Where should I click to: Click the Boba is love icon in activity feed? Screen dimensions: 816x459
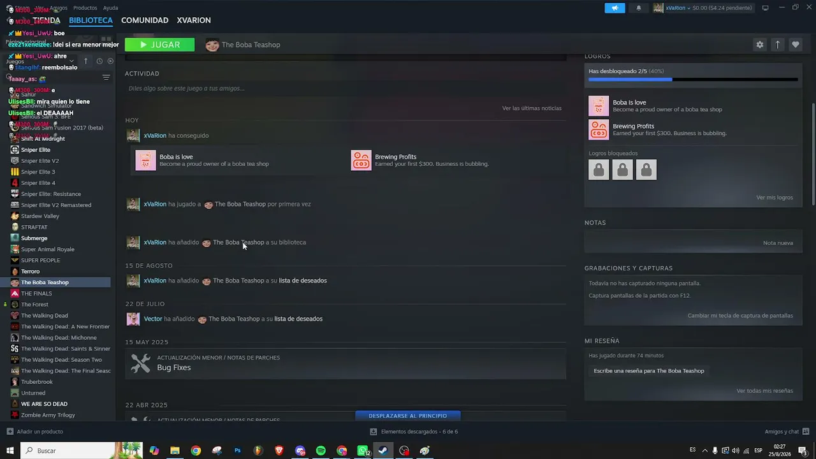pos(145,160)
